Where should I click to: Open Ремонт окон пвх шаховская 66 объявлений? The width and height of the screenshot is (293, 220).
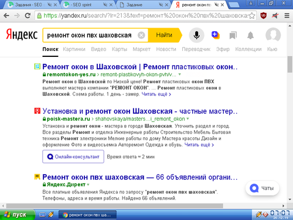(x=140, y=177)
